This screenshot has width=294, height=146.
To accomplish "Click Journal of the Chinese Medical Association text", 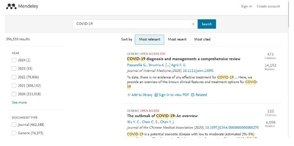I will [x=160, y=128].
